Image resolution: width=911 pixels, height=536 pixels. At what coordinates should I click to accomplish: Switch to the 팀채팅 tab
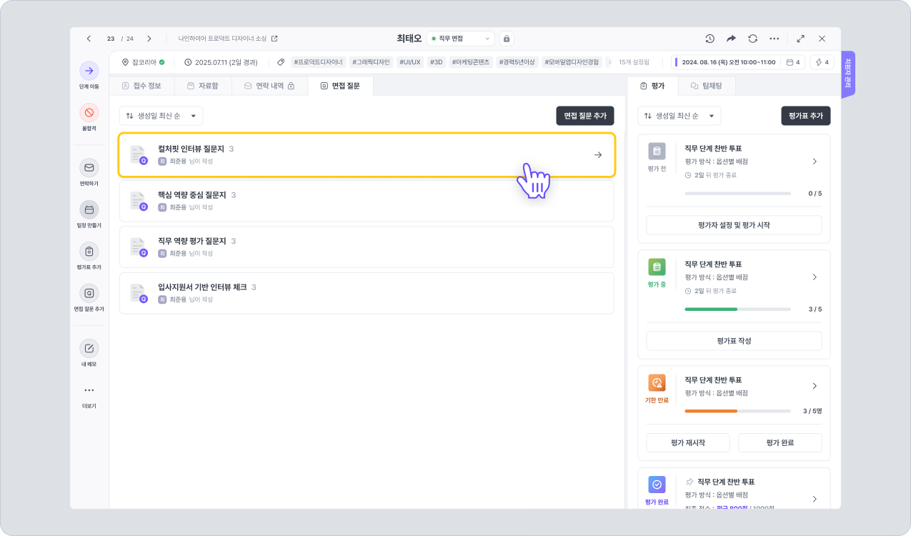coord(705,86)
